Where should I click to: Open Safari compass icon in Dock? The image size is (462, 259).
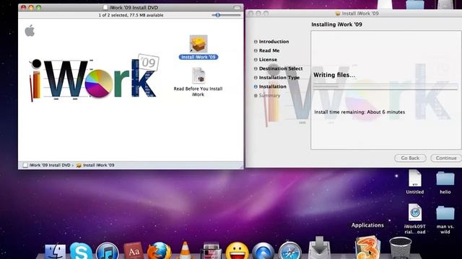click(x=290, y=251)
